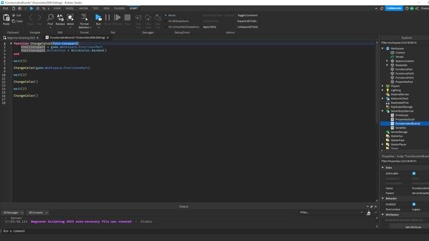Switch to the MODEL ribbon tab
429x241 pixels.
[70, 9]
